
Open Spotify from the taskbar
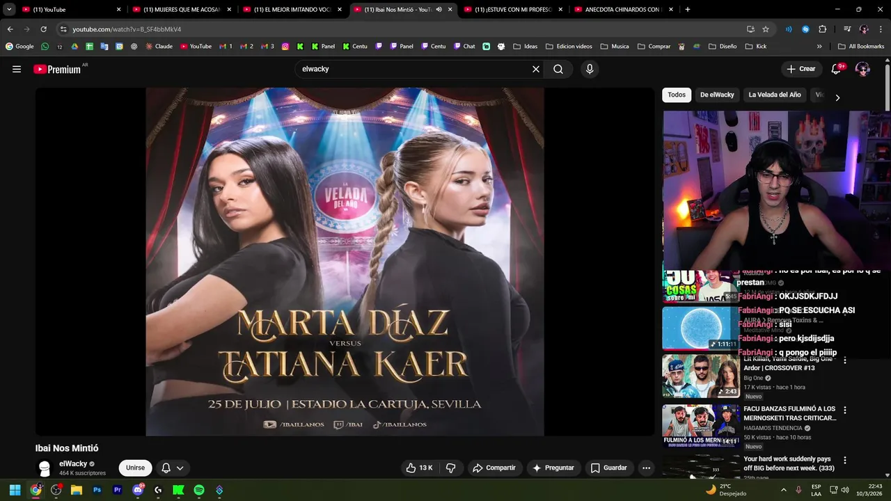[199, 490]
